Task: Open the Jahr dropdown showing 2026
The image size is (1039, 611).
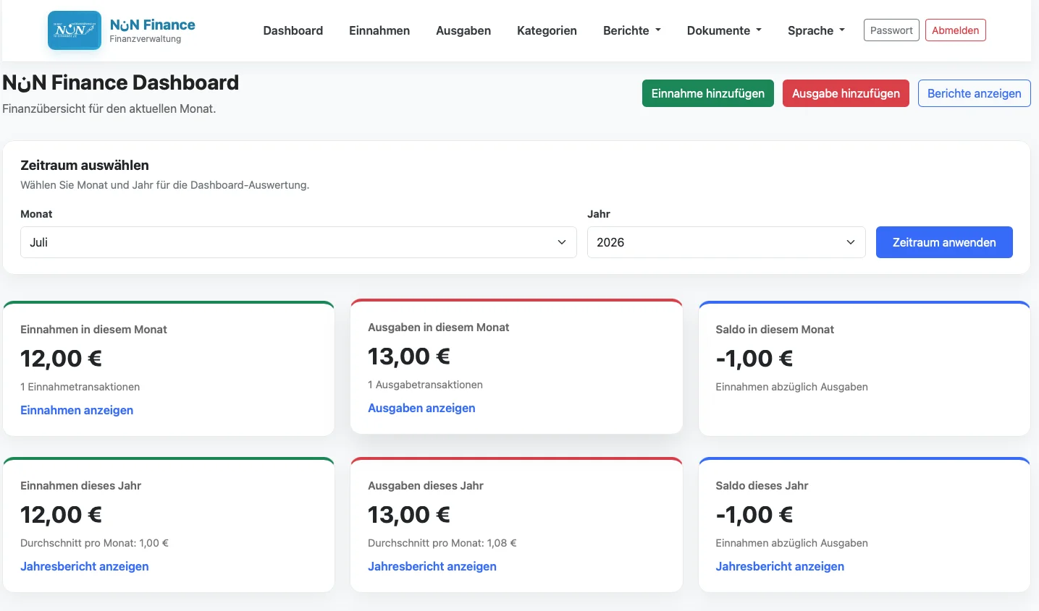Action: click(x=726, y=242)
